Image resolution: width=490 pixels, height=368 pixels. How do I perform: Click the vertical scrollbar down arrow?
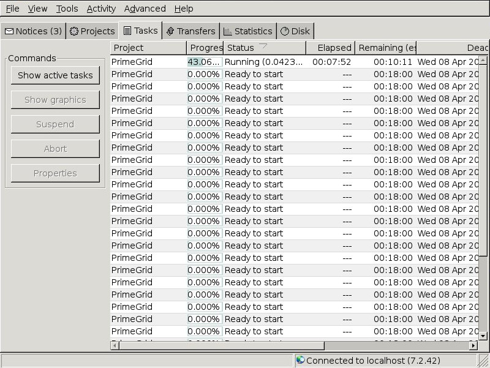point(483,336)
